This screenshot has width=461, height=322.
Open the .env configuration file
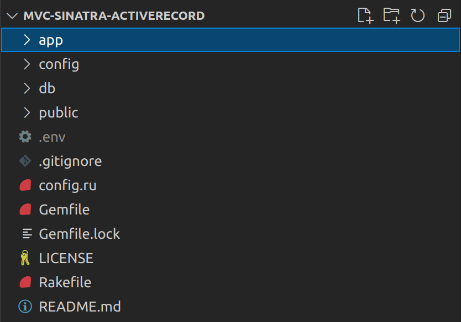tap(53, 136)
